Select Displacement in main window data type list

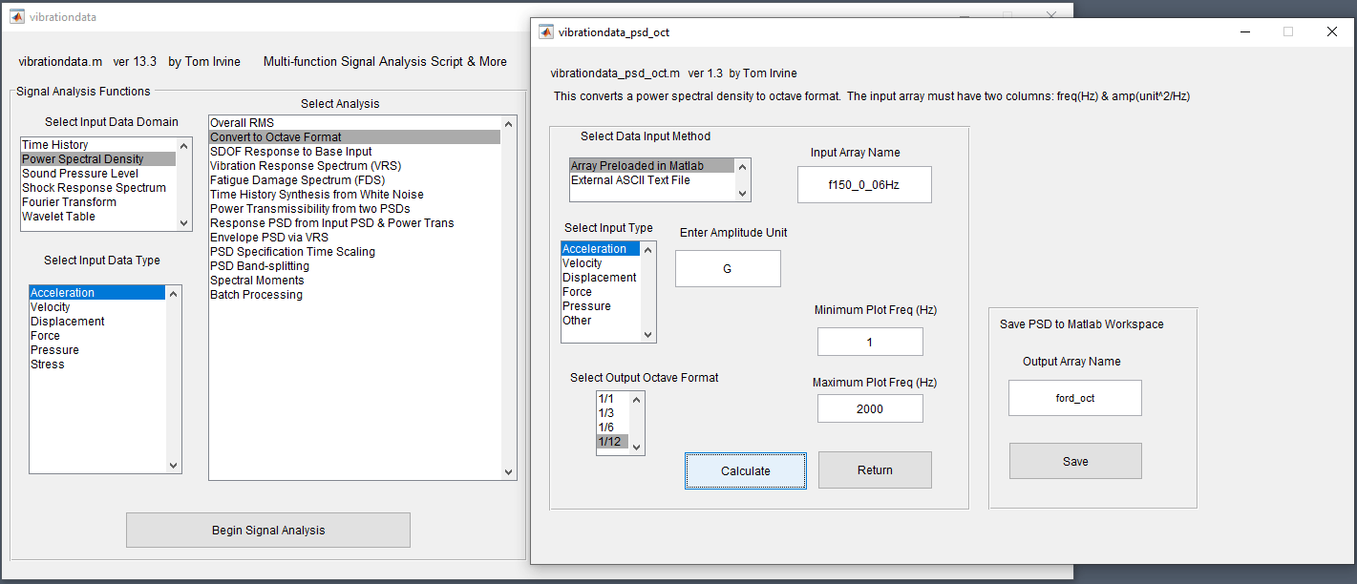pos(97,322)
